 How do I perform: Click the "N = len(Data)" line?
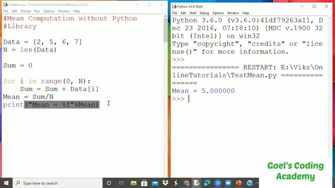tap(30, 50)
